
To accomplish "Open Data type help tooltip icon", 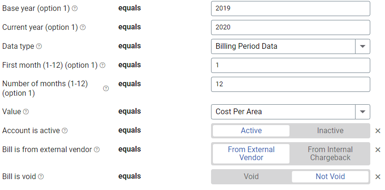I will 39,46.
